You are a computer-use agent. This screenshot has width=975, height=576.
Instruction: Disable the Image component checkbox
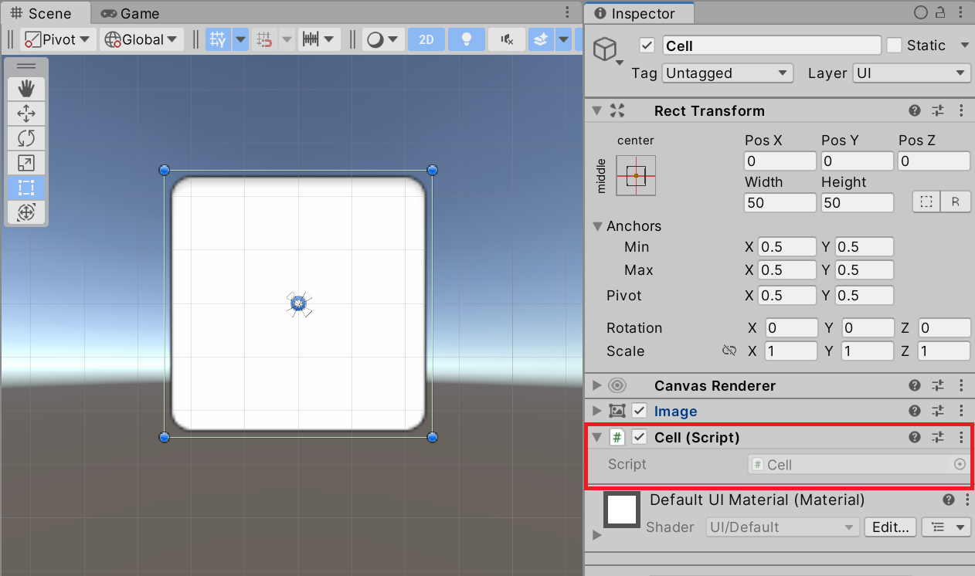(x=639, y=411)
